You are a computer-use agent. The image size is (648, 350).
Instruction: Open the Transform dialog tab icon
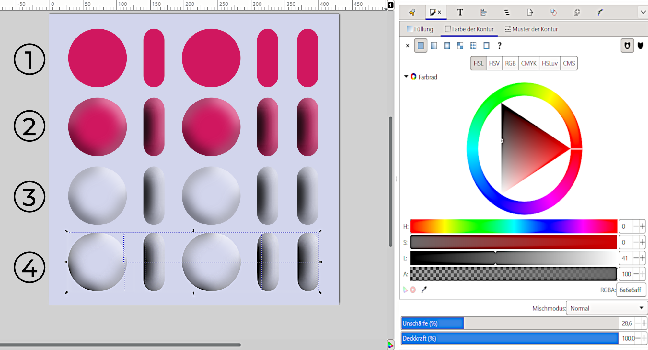coord(553,12)
